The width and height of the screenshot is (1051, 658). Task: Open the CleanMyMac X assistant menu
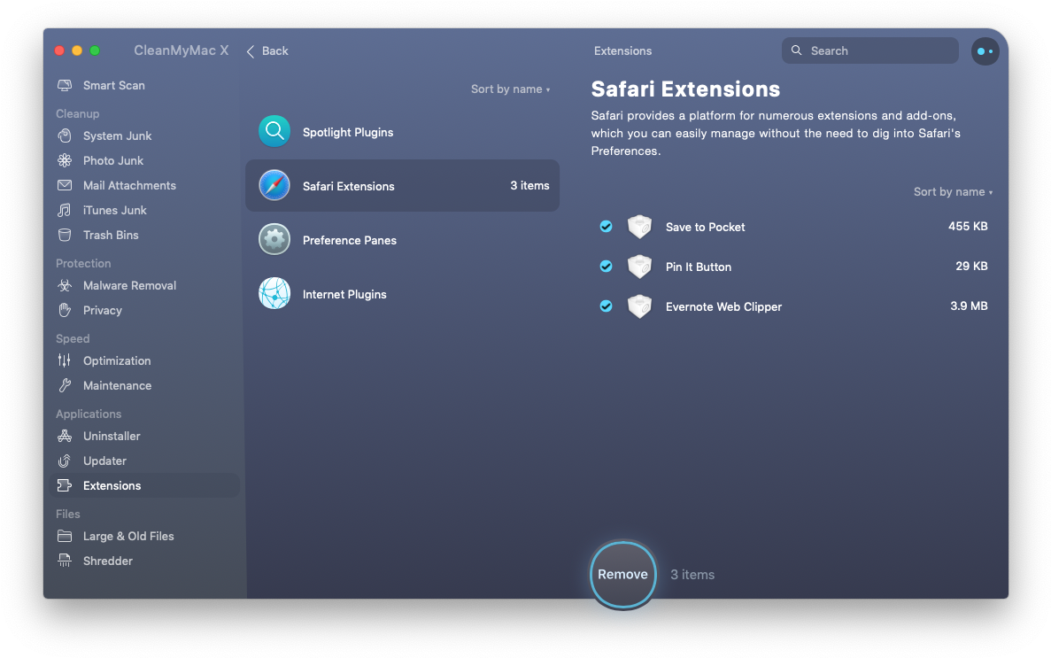click(985, 50)
